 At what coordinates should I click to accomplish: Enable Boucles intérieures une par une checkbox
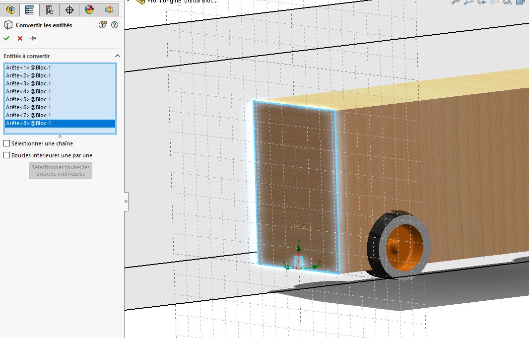pyautogui.click(x=7, y=155)
